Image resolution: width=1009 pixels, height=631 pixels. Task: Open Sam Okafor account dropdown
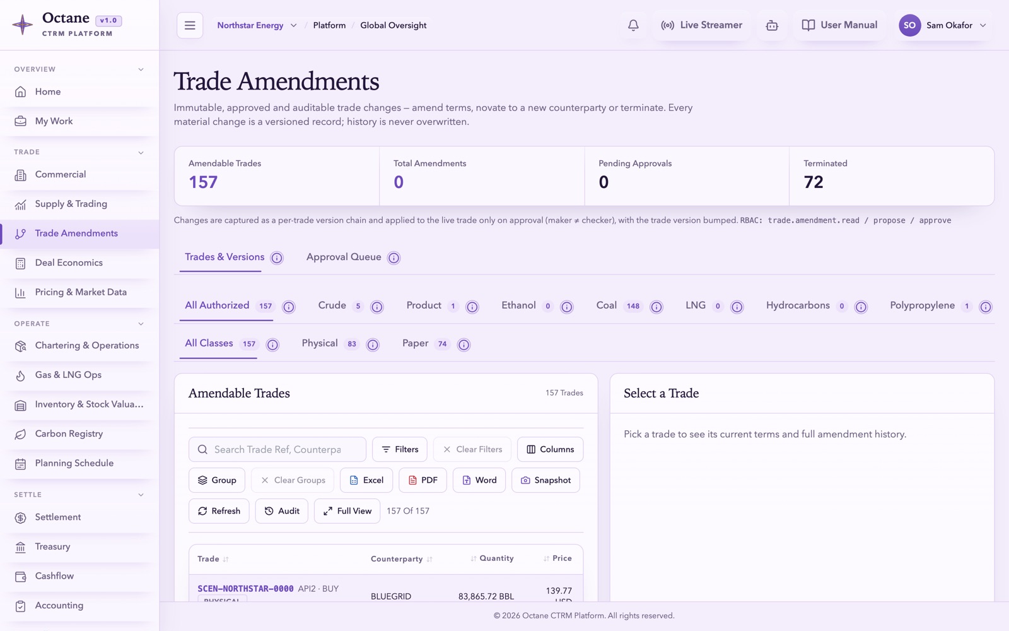[943, 25]
